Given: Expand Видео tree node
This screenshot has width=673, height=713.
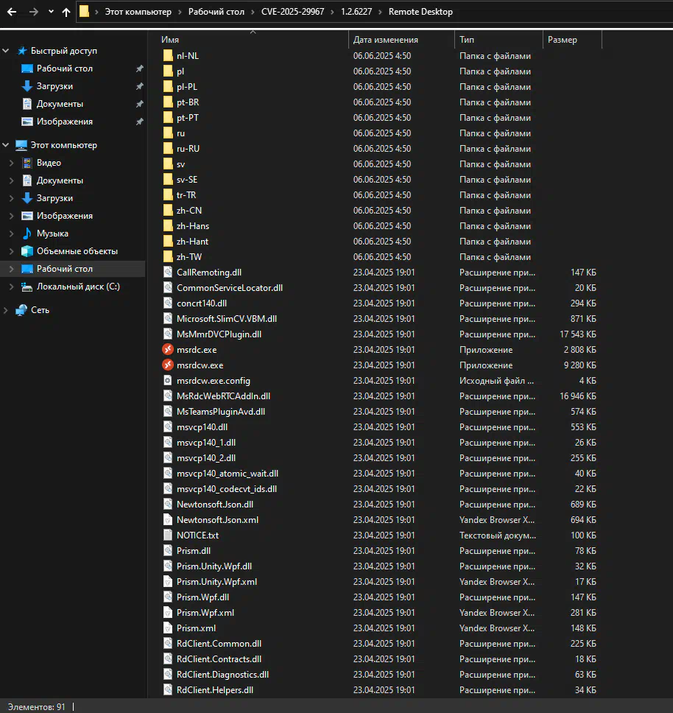Looking at the screenshot, I should coord(11,163).
